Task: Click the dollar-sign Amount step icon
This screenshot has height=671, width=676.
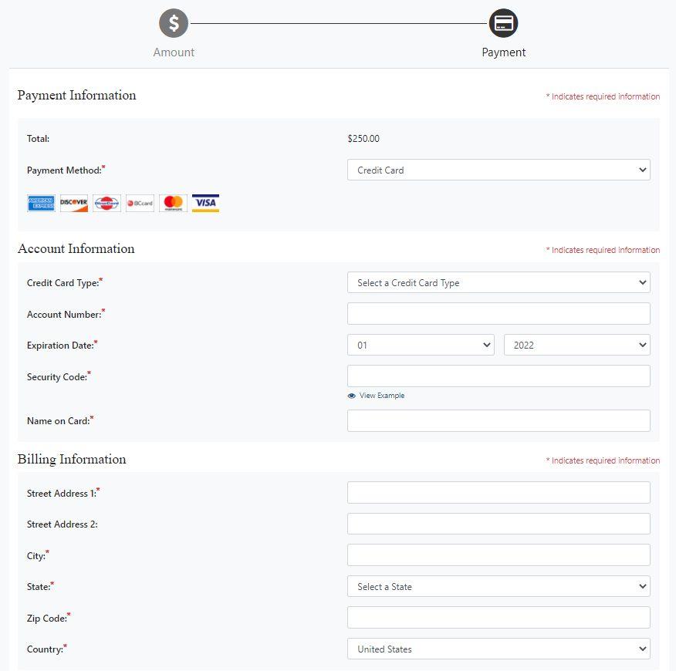Action: (x=173, y=23)
